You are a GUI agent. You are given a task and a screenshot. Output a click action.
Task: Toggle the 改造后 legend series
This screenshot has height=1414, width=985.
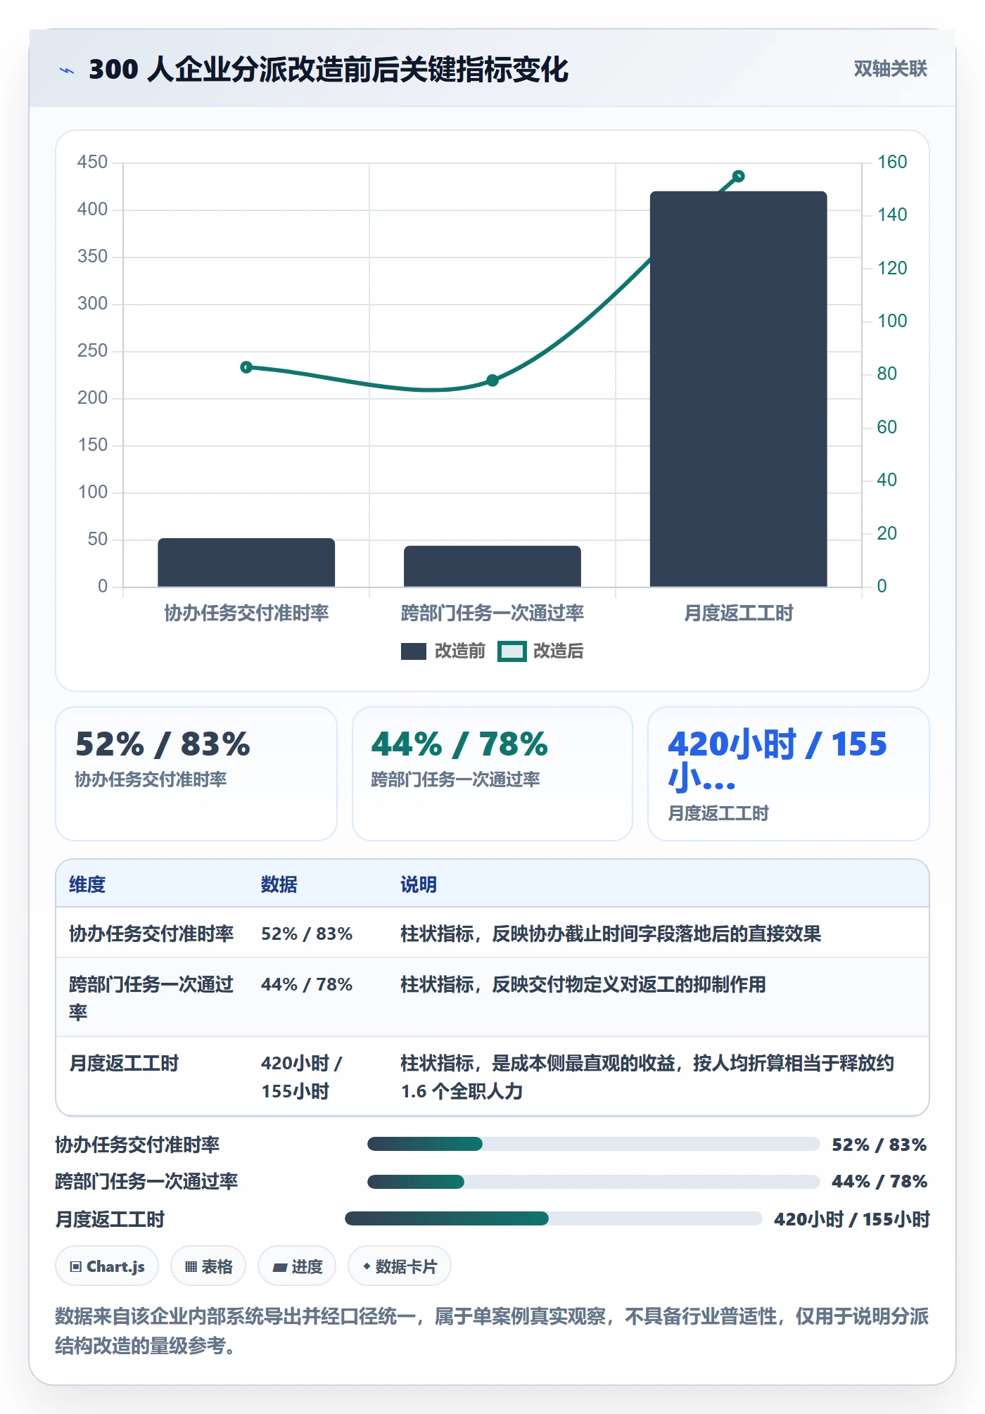541,651
